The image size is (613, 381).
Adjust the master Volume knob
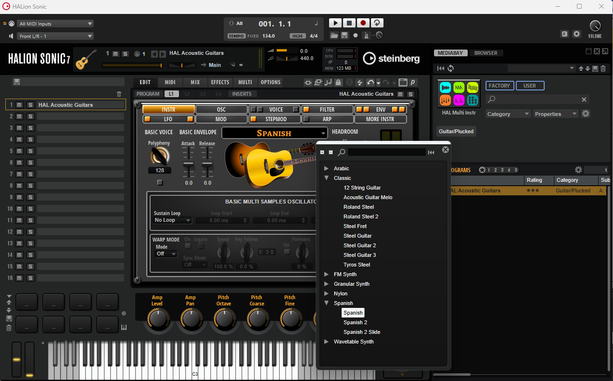[x=595, y=26]
